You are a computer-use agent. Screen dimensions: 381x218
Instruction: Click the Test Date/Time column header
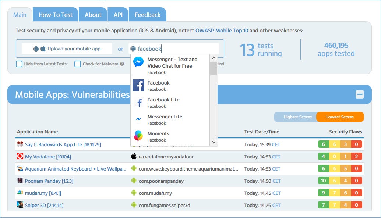point(262,132)
